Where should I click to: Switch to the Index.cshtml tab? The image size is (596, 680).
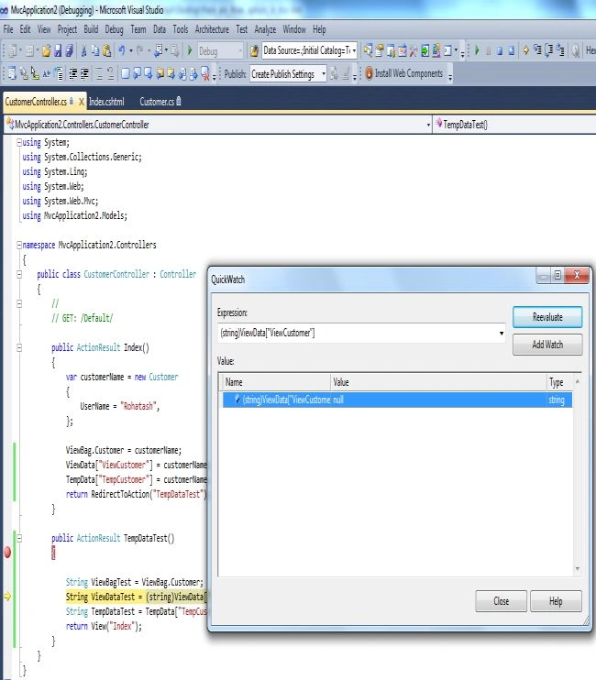click(106, 102)
